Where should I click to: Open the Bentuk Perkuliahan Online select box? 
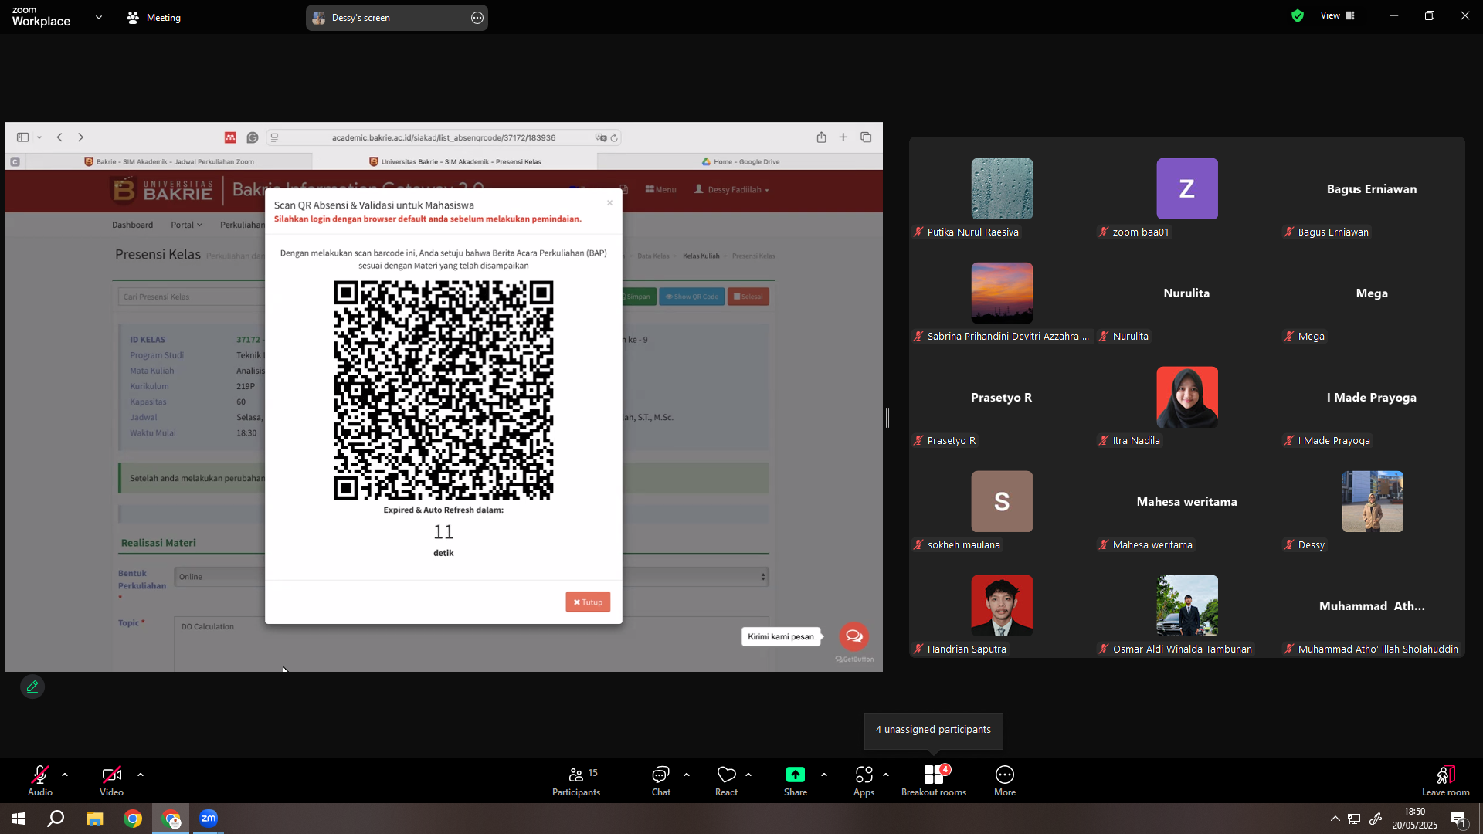[x=471, y=577]
